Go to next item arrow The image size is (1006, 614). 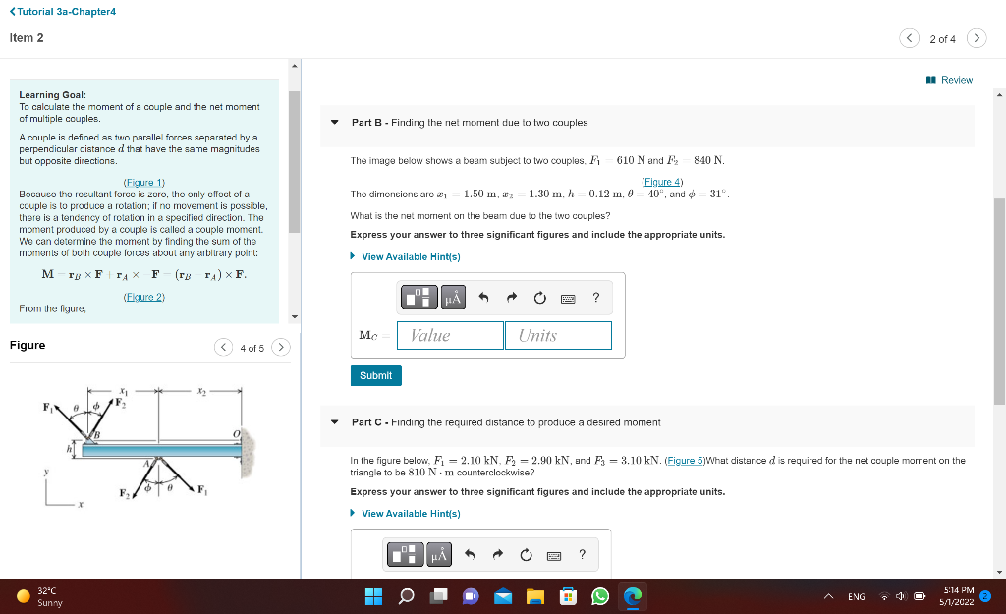[977, 38]
